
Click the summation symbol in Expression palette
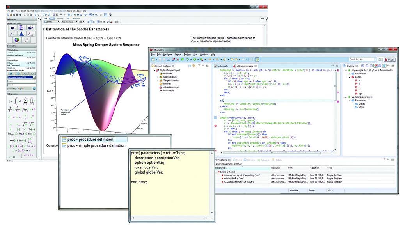click(x=25, y=101)
